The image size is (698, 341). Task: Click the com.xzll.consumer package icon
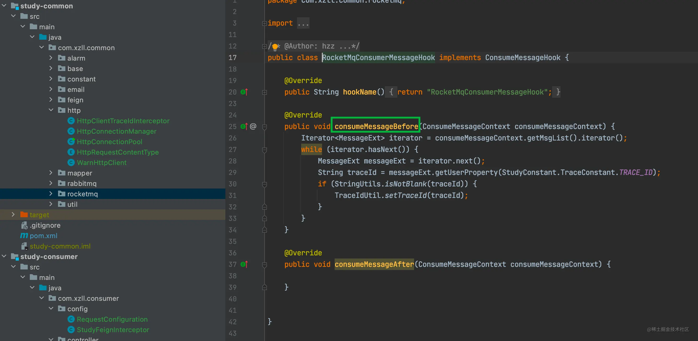click(x=52, y=298)
